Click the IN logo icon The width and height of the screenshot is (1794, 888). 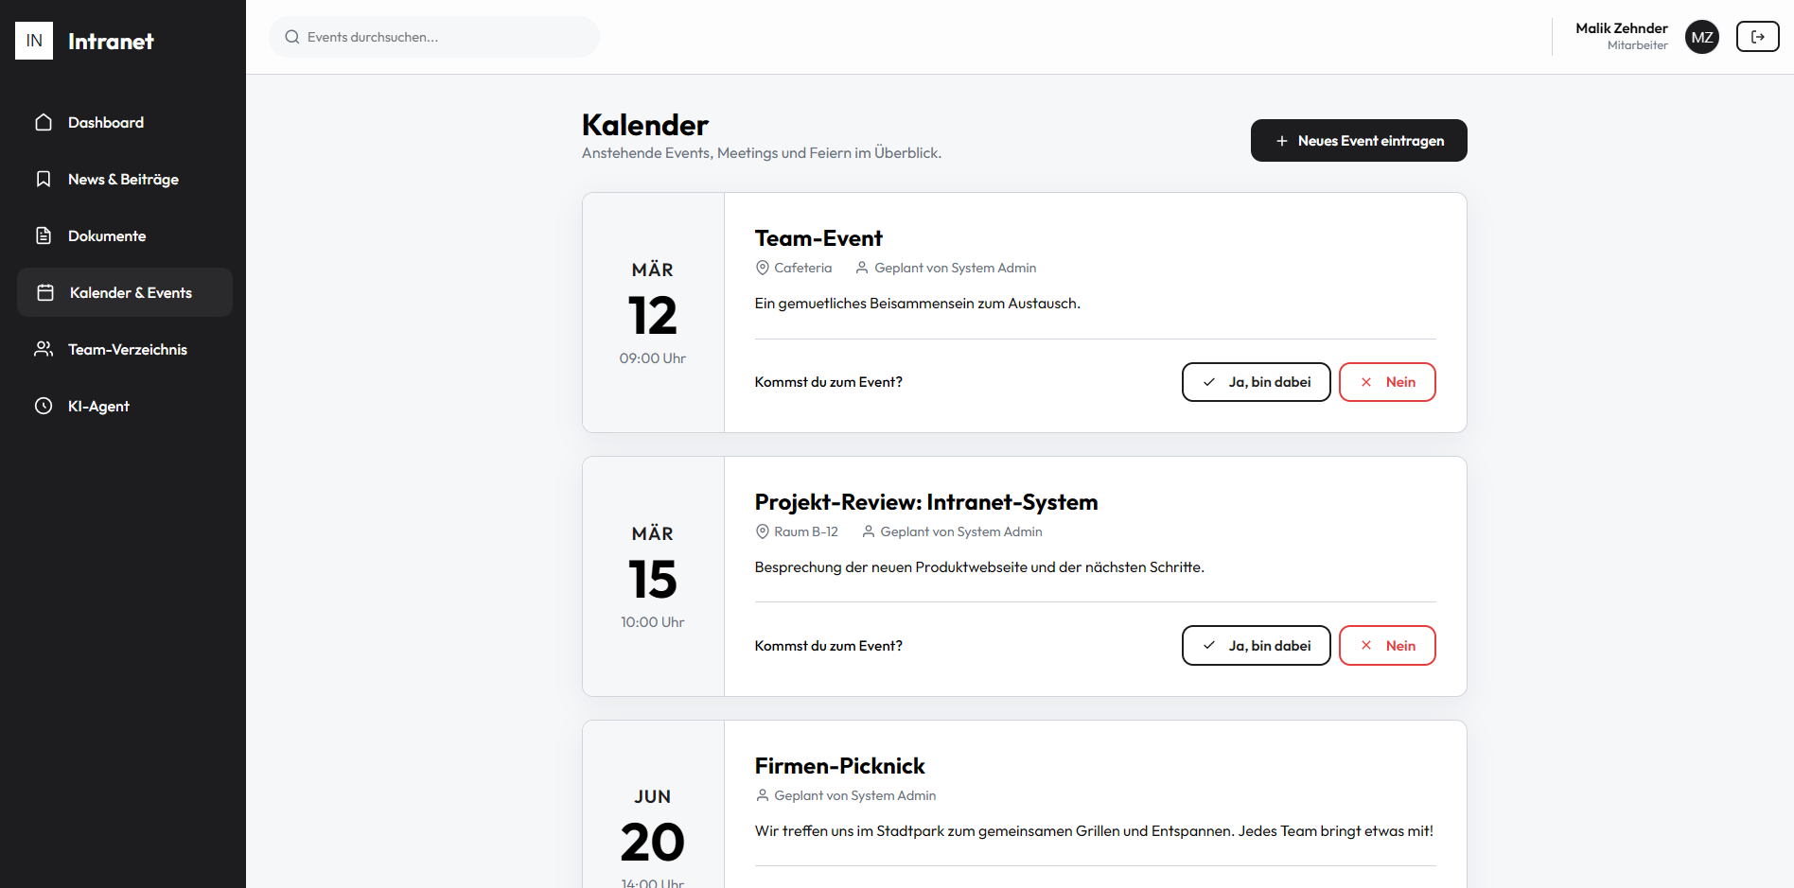[34, 41]
